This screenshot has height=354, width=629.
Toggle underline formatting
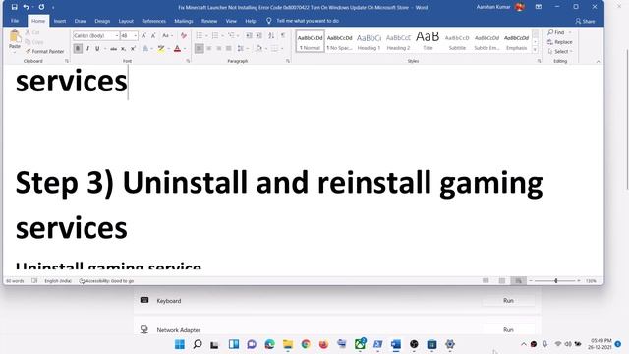point(97,49)
